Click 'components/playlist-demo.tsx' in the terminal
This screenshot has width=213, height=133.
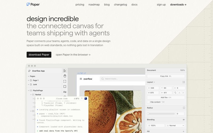[57, 116]
